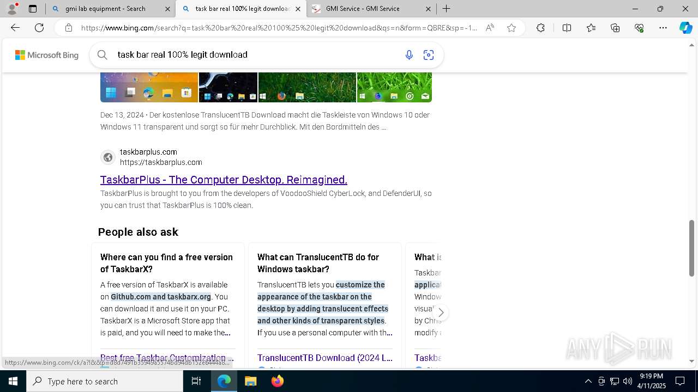
Task: Close the task bar real legit tab
Action: click(298, 9)
